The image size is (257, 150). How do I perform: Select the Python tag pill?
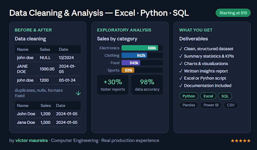(x=189, y=96)
